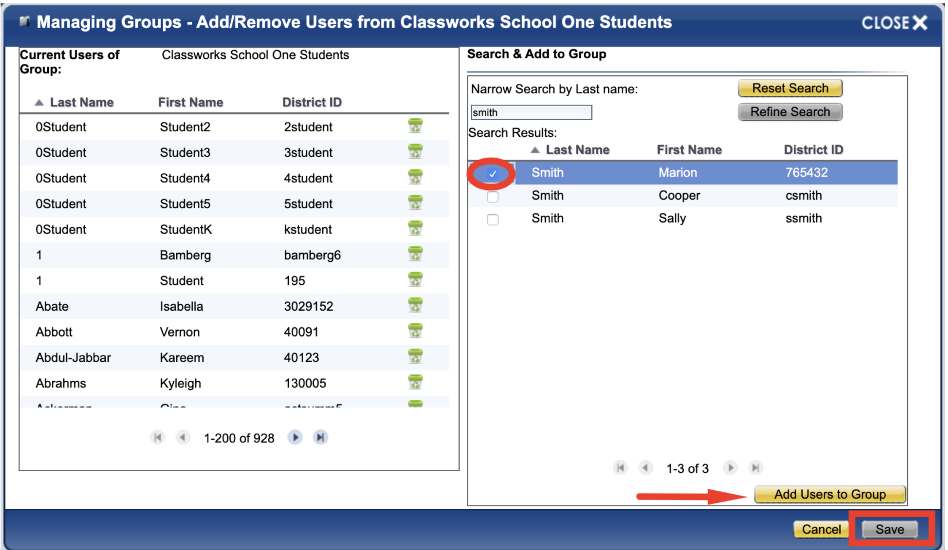The height and width of the screenshot is (550, 948).
Task: Close the Managing Groups dialog
Action: tap(895, 23)
